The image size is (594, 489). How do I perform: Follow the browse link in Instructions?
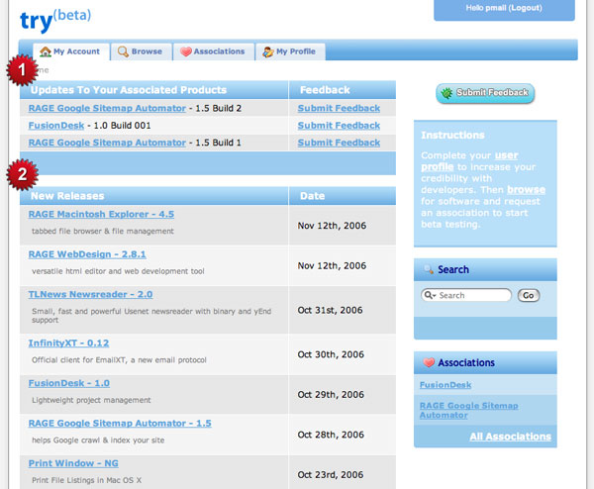click(527, 190)
